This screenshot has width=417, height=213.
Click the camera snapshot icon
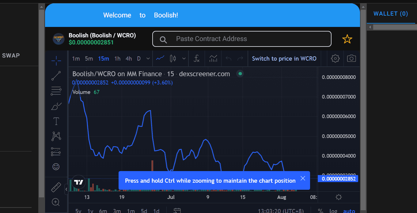[351, 58]
